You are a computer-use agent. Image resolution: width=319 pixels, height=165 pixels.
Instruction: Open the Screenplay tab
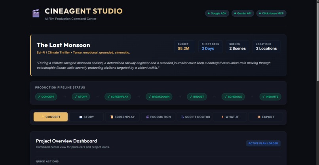click(122, 117)
